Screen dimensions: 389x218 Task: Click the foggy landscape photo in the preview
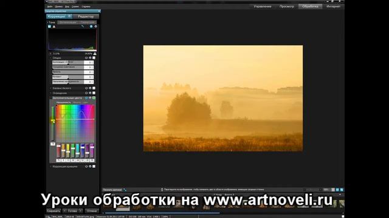pyautogui.click(x=223, y=98)
